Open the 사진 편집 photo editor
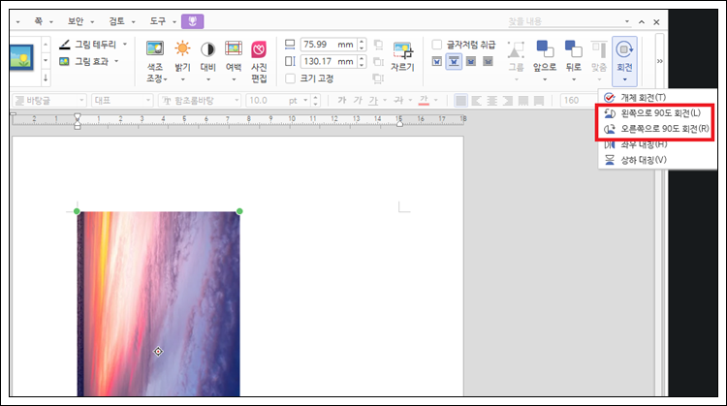727x406 pixels. tap(259, 61)
